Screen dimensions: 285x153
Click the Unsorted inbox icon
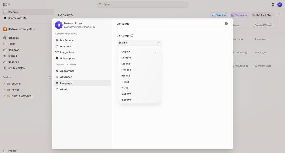pos(5,62)
